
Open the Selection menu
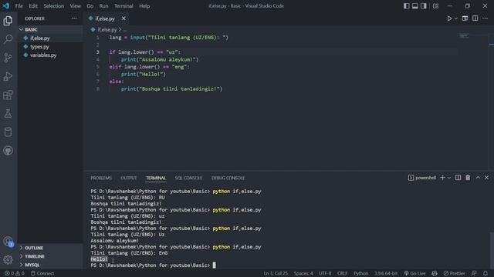53,6
